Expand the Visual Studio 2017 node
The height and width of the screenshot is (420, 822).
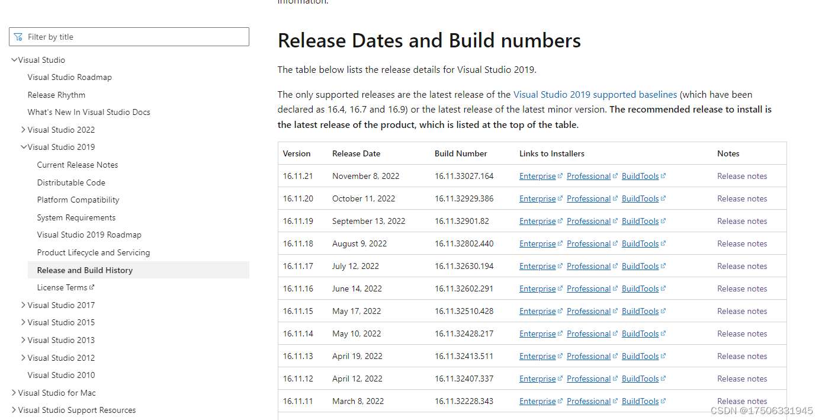23,305
